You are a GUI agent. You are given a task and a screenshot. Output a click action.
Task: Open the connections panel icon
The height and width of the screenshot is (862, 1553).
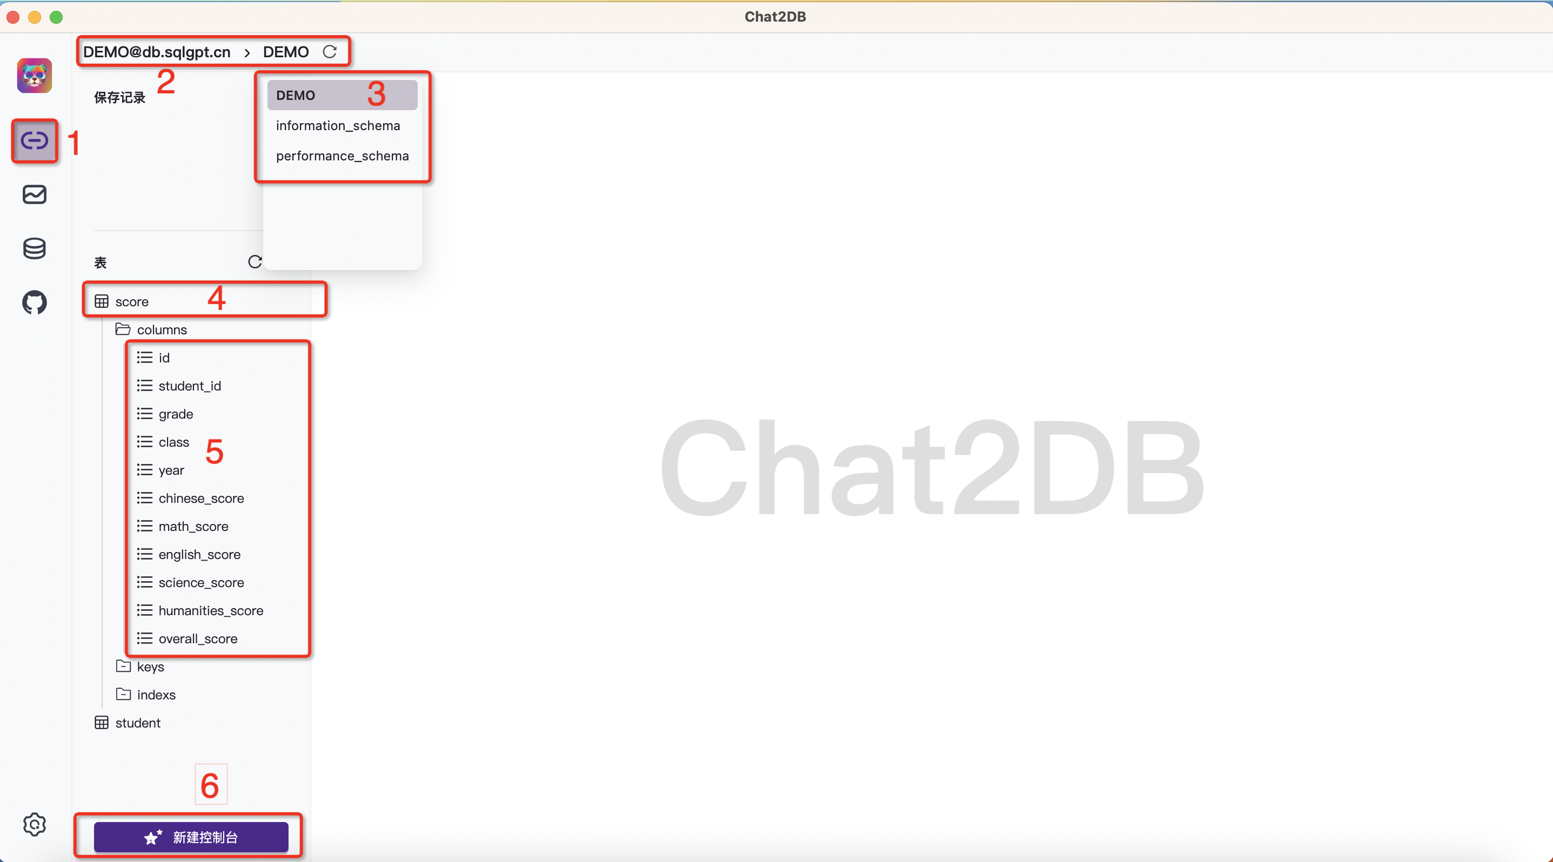point(34,141)
